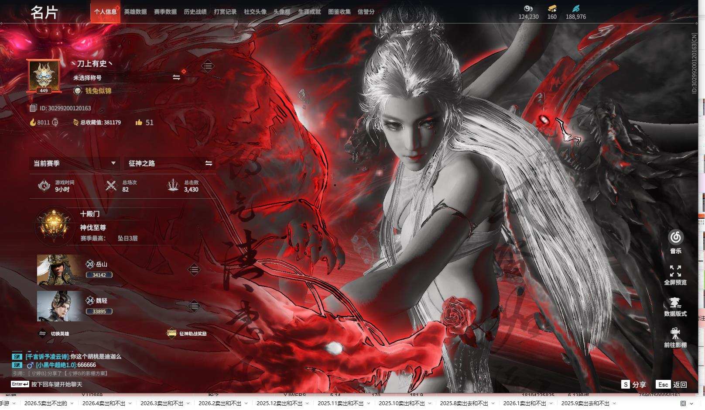Open the menu icon in the 魏轻 hero row
Image resolution: width=705 pixels, height=410 pixels.
click(194, 306)
